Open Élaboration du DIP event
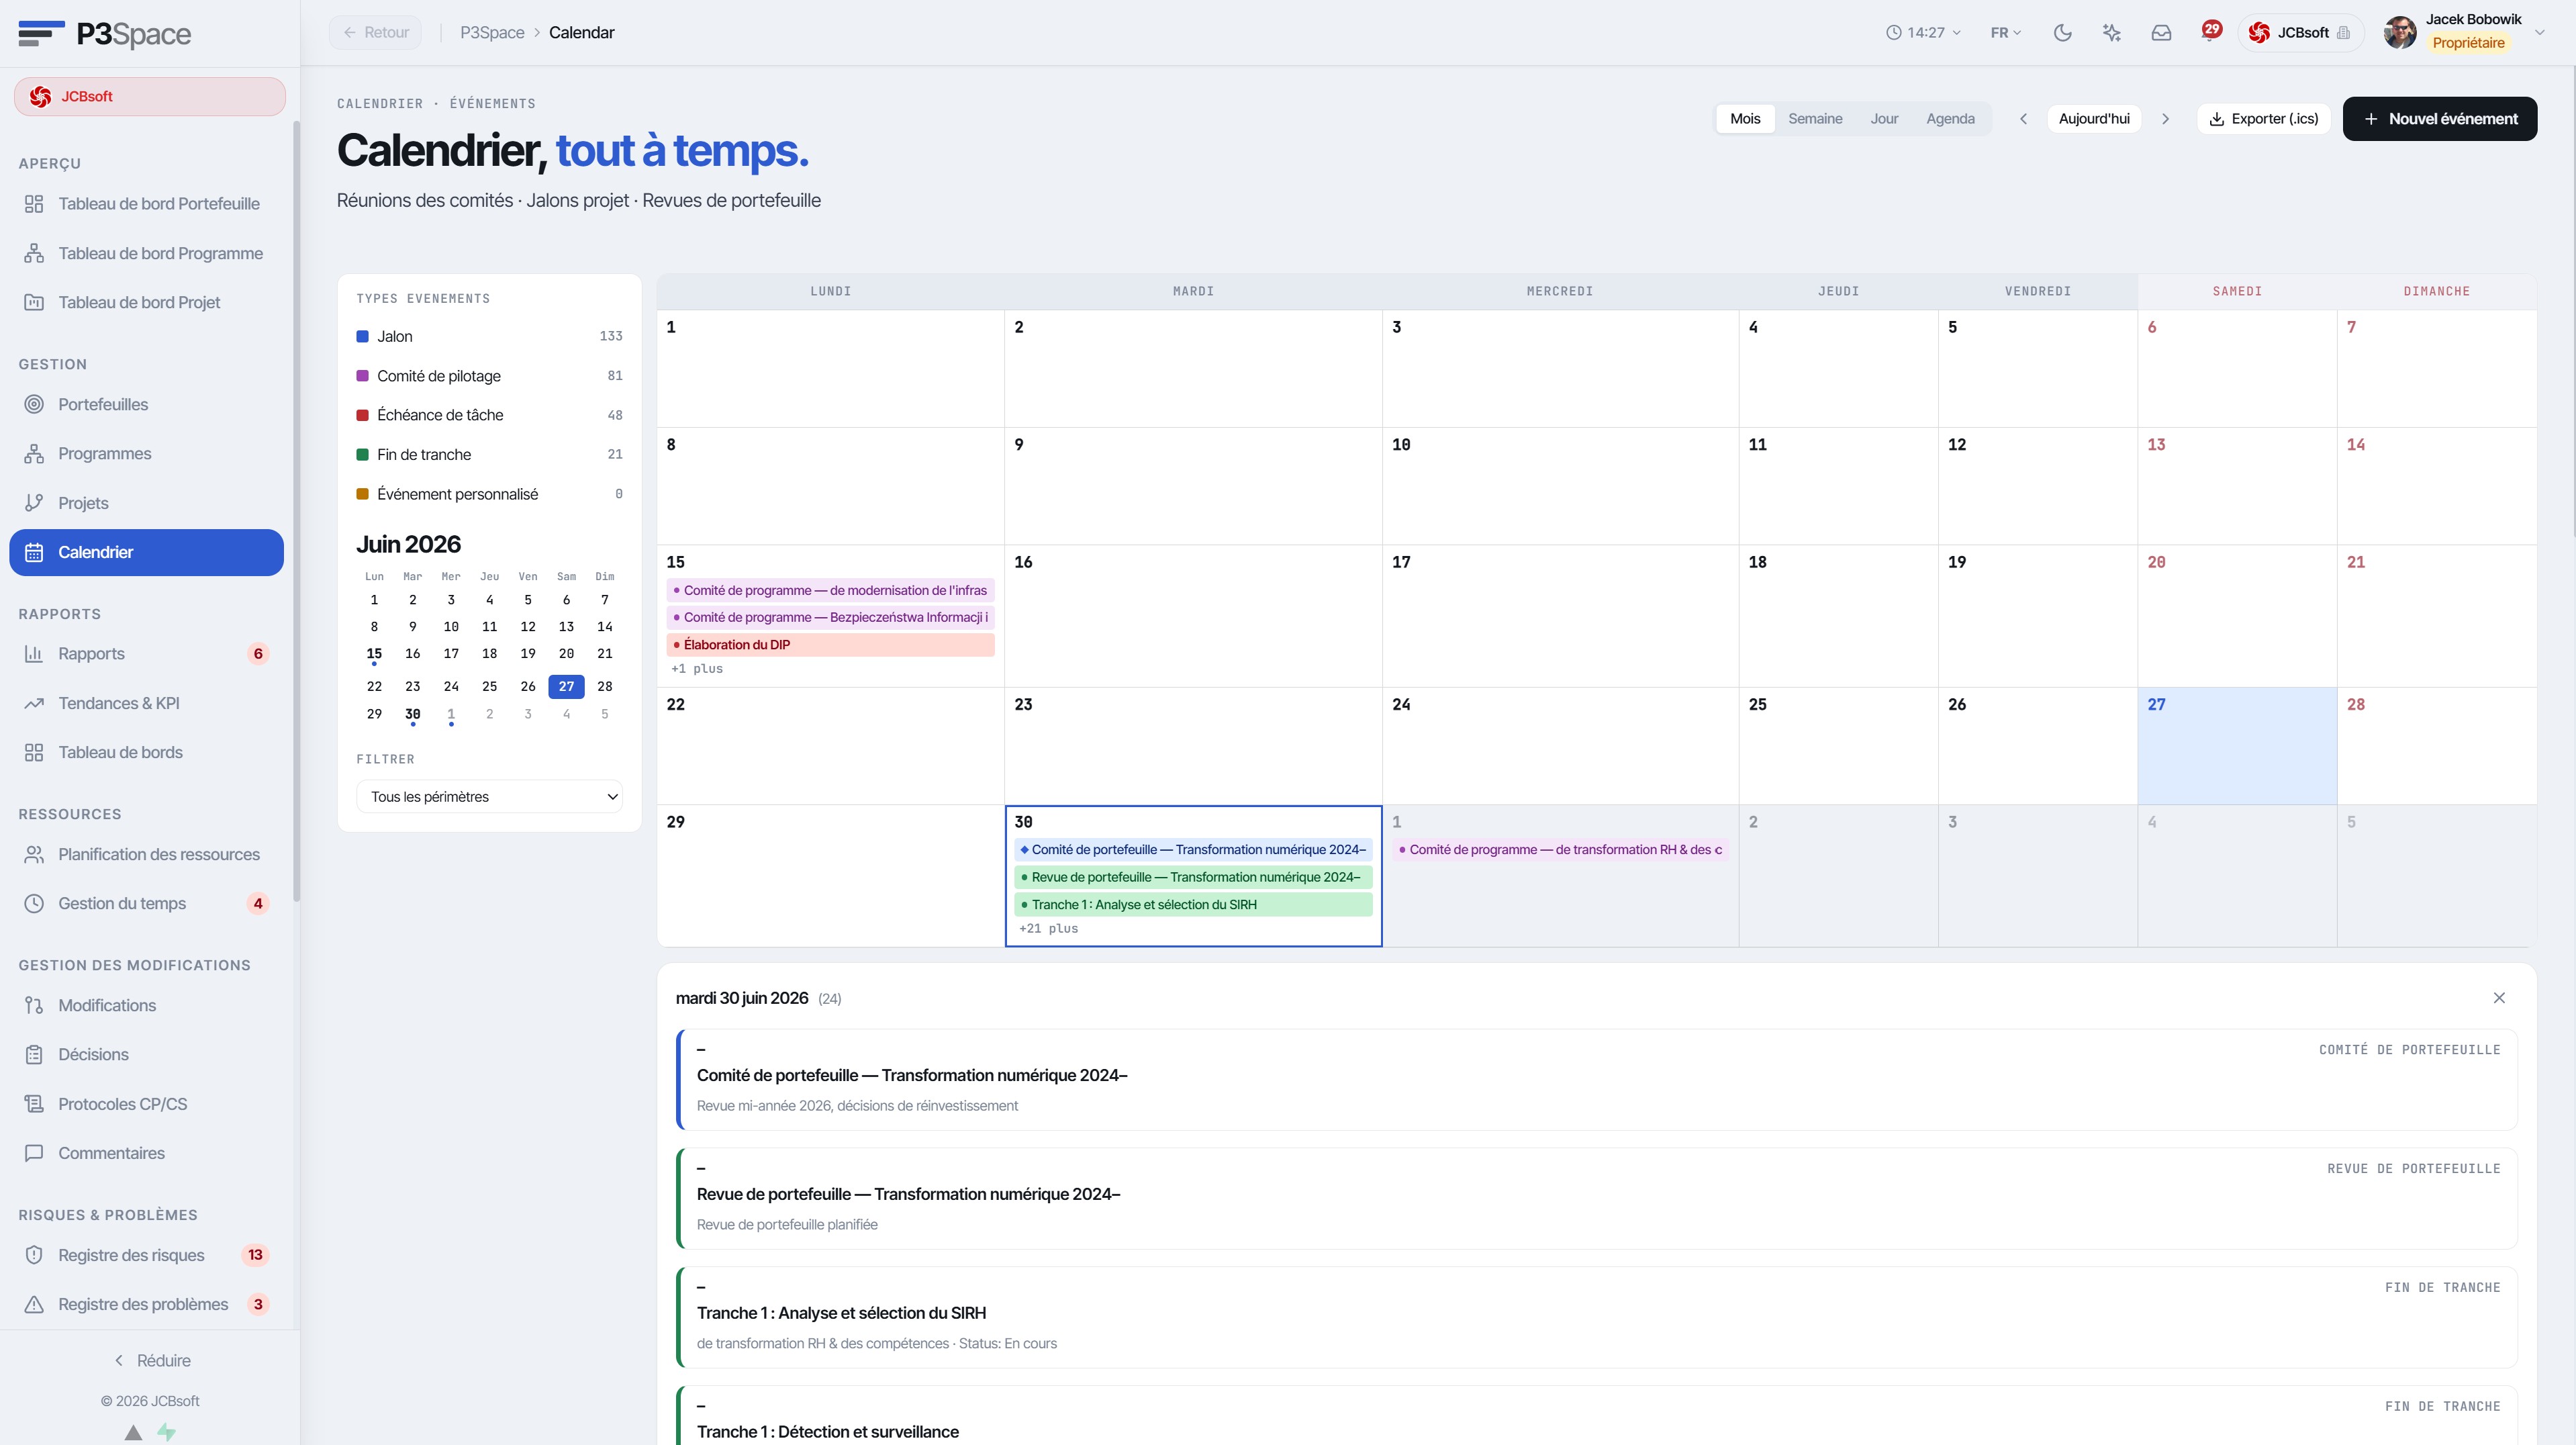This screenshot has width=2576, height=1445. tap(830, 645)
